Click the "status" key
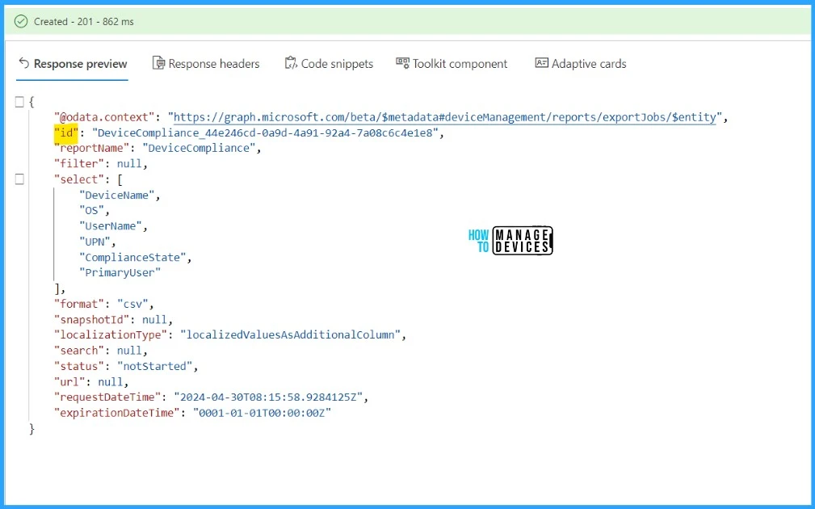This screenshot has width=815, height=509. tap(79, 366)
